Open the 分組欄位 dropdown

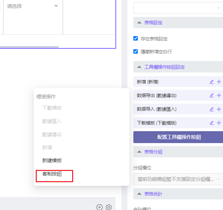click(178, 179)
